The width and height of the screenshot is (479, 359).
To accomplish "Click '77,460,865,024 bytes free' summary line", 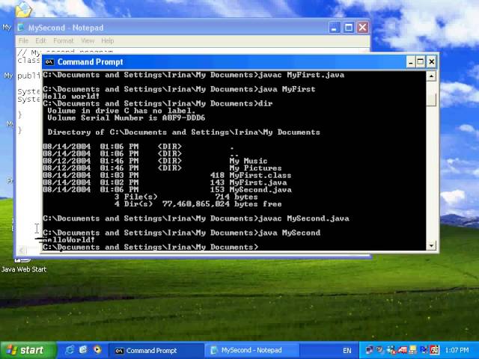I will click(222, 204).
